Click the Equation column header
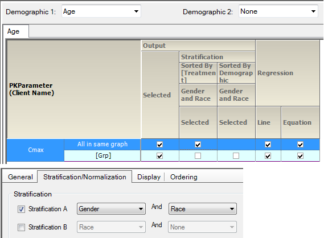Image resolution: width=324 pixels, height=238 pixels. pos(301,122)
